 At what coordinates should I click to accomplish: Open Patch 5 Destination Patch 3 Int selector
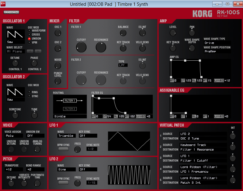(203, 183)
